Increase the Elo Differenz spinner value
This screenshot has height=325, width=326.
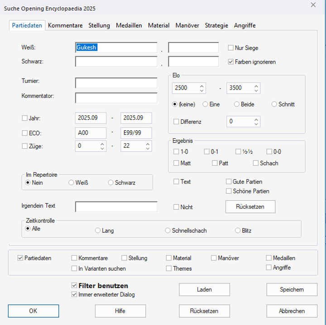click(256, 119)
